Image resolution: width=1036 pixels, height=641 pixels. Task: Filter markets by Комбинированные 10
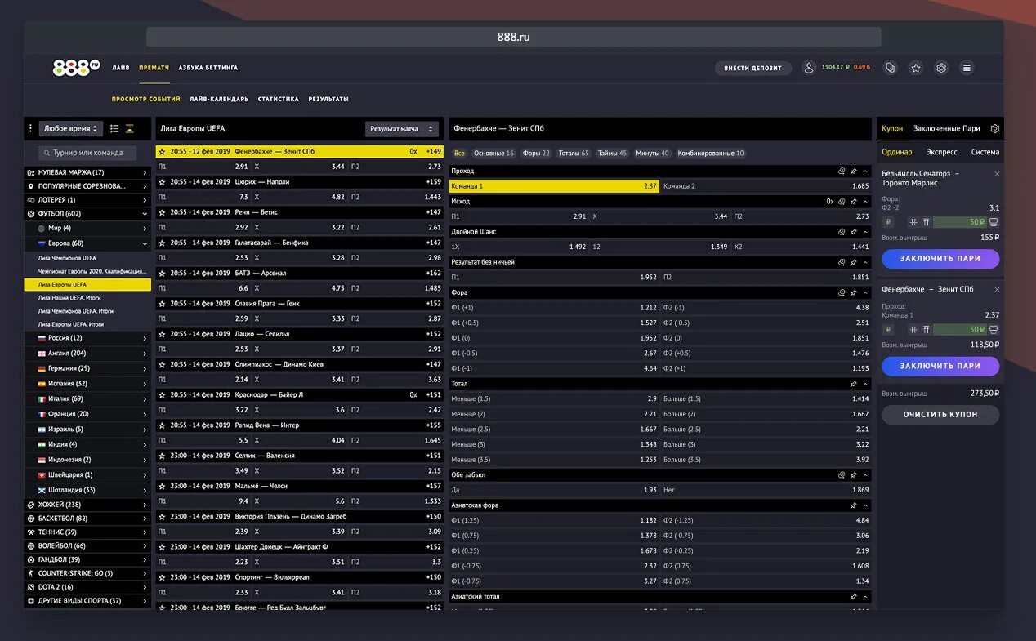711,154
